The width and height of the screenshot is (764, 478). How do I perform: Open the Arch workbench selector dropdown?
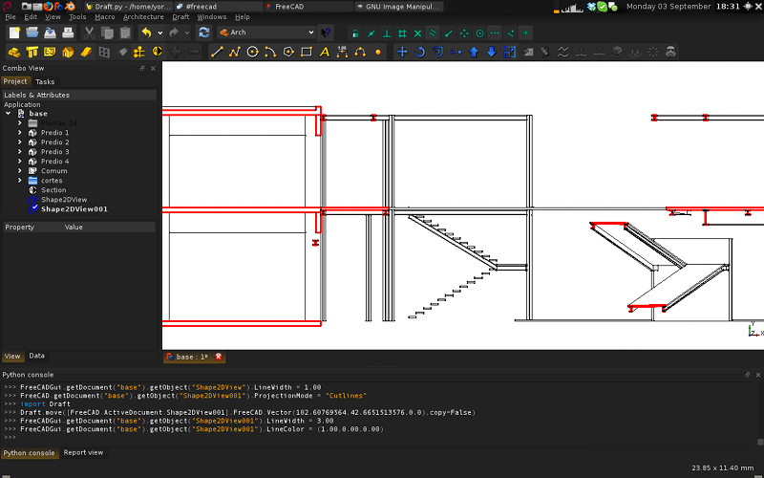coord(266,33)
